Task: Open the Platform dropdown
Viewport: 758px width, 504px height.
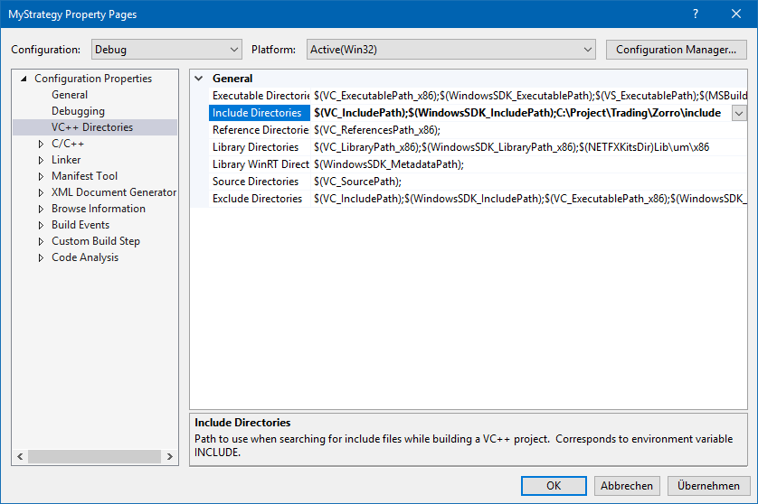Action: click(x=450, y=49)
